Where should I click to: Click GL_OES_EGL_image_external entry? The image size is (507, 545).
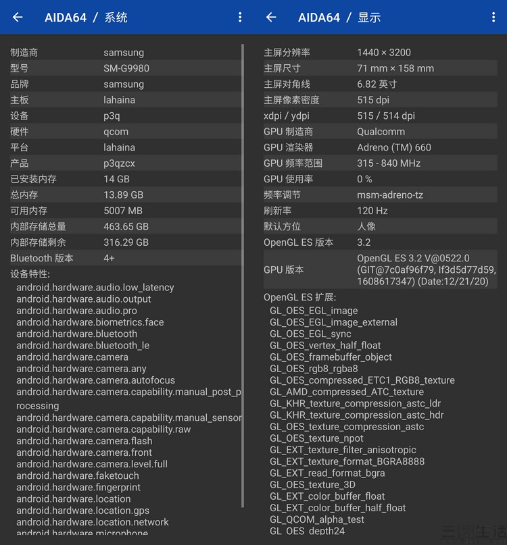[x=333, y=322]
